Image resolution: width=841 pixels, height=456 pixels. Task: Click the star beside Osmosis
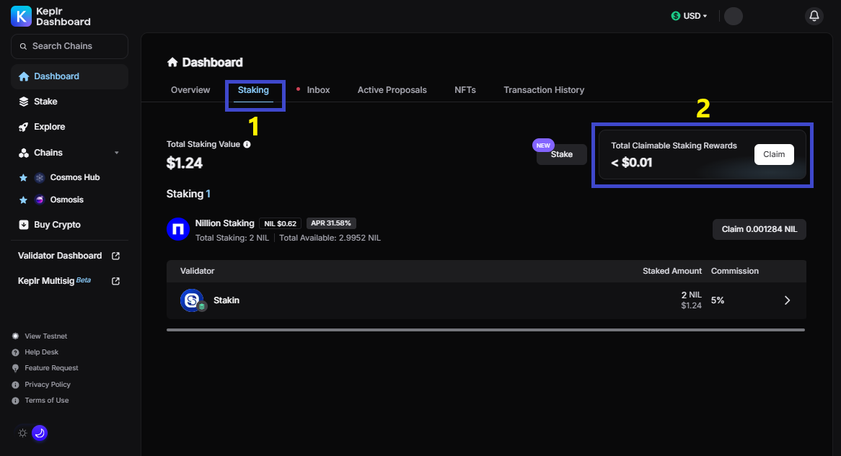point(23,200)
